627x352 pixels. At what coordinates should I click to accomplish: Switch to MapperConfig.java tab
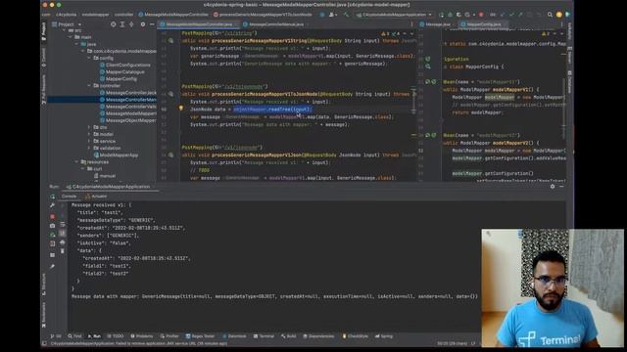[483, 24]
